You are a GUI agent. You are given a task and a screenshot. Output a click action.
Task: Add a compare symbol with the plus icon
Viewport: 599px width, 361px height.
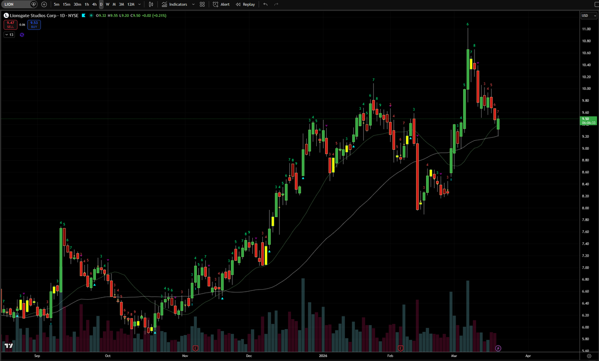[x=44, y=4]
